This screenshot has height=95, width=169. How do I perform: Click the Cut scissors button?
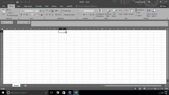[8, 10]
